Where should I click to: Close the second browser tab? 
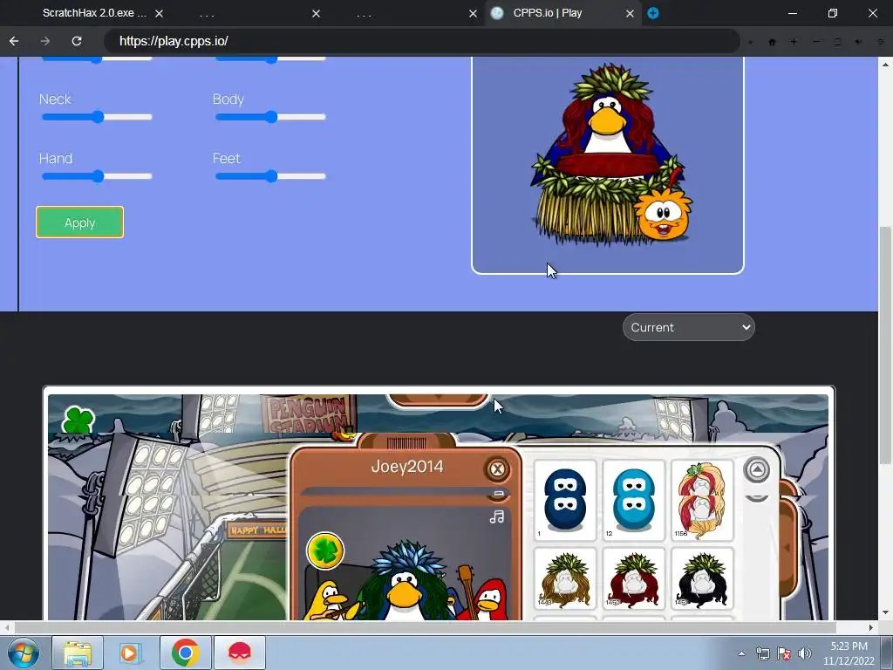316,13
